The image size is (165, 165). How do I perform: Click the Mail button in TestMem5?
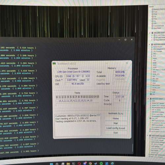pos(115,123)
